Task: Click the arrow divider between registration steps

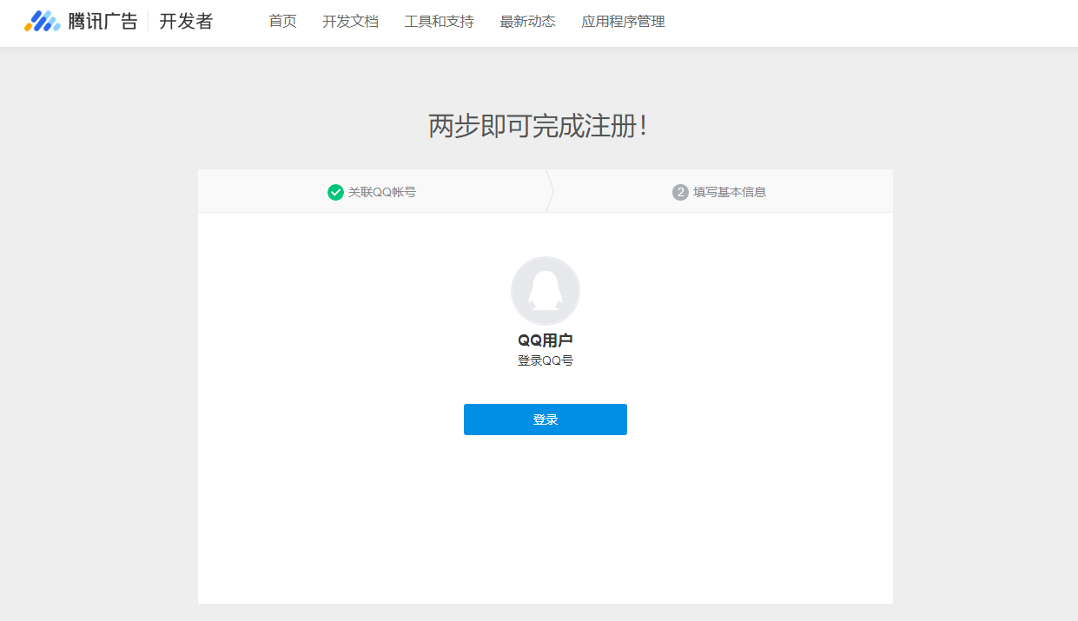Action: click(x=549, y=191)
